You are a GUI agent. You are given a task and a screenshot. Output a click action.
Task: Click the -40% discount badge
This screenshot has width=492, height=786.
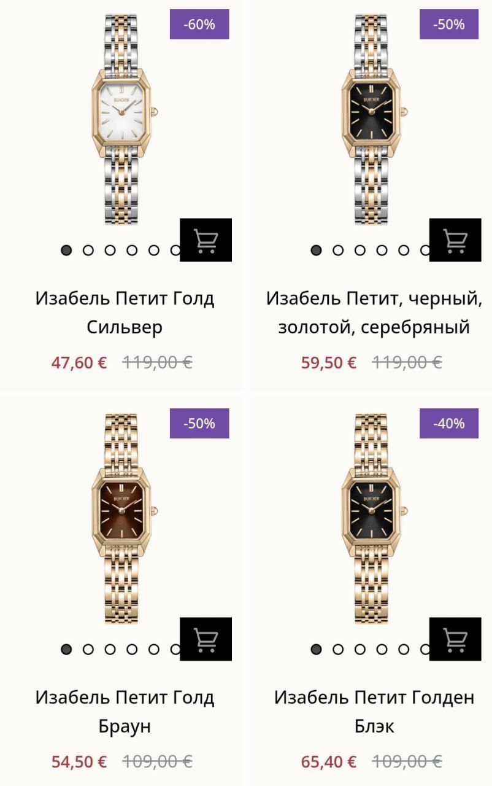tap(449, 424)
